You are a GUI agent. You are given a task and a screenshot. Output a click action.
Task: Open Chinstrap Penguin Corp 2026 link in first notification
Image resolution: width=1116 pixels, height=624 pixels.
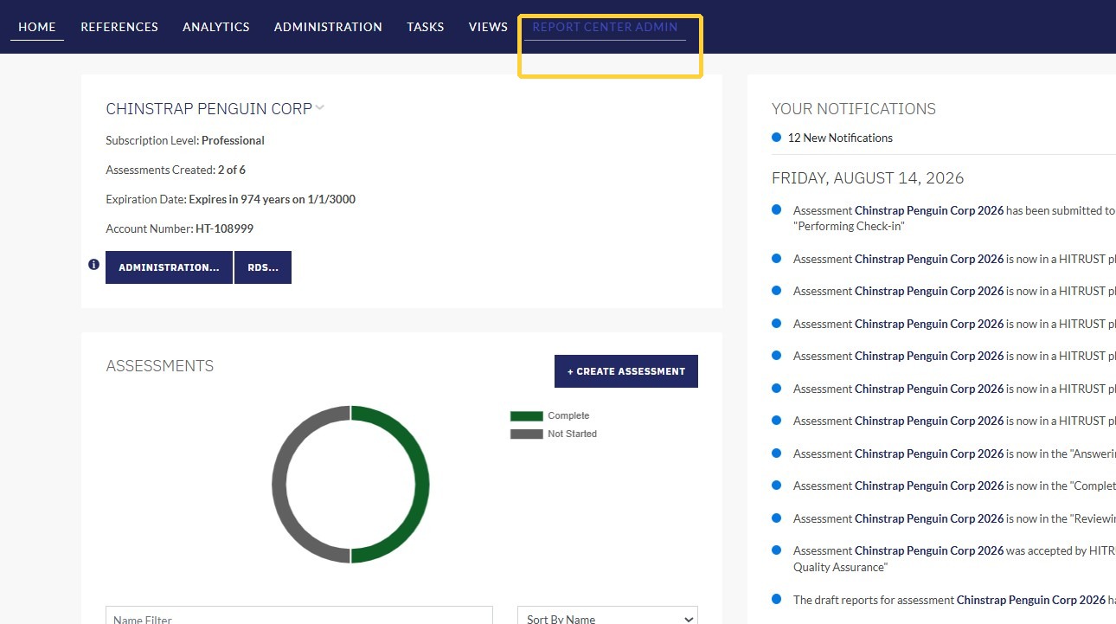point(929,210)
